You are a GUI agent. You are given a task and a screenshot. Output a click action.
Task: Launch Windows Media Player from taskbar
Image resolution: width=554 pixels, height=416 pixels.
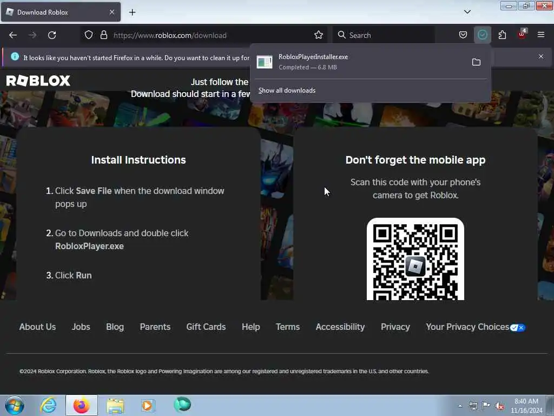point(148,405)
